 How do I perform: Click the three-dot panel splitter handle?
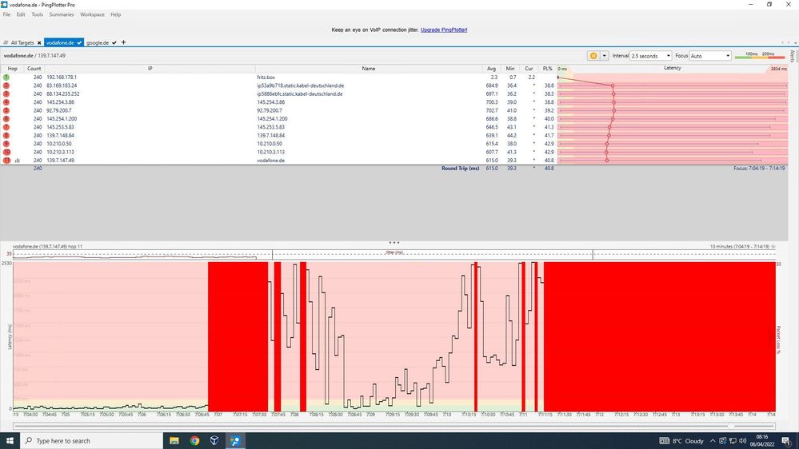click(394, 243)
